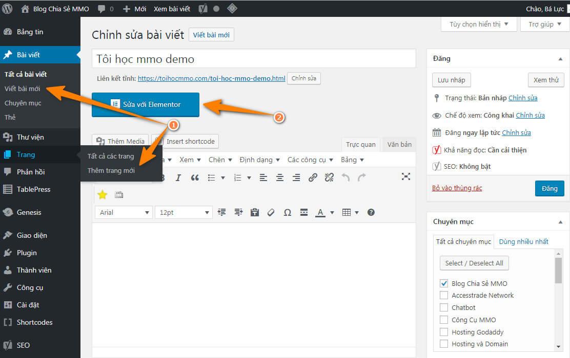
Task: Tick the Chatbot category checkbox
Action: [444, 307]
